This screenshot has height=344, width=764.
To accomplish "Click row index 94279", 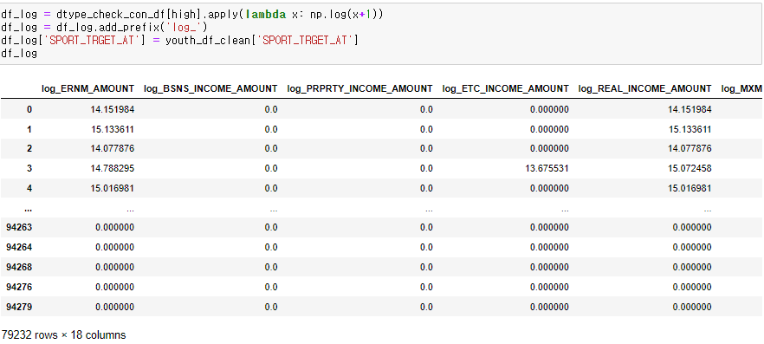I will 19,307.
